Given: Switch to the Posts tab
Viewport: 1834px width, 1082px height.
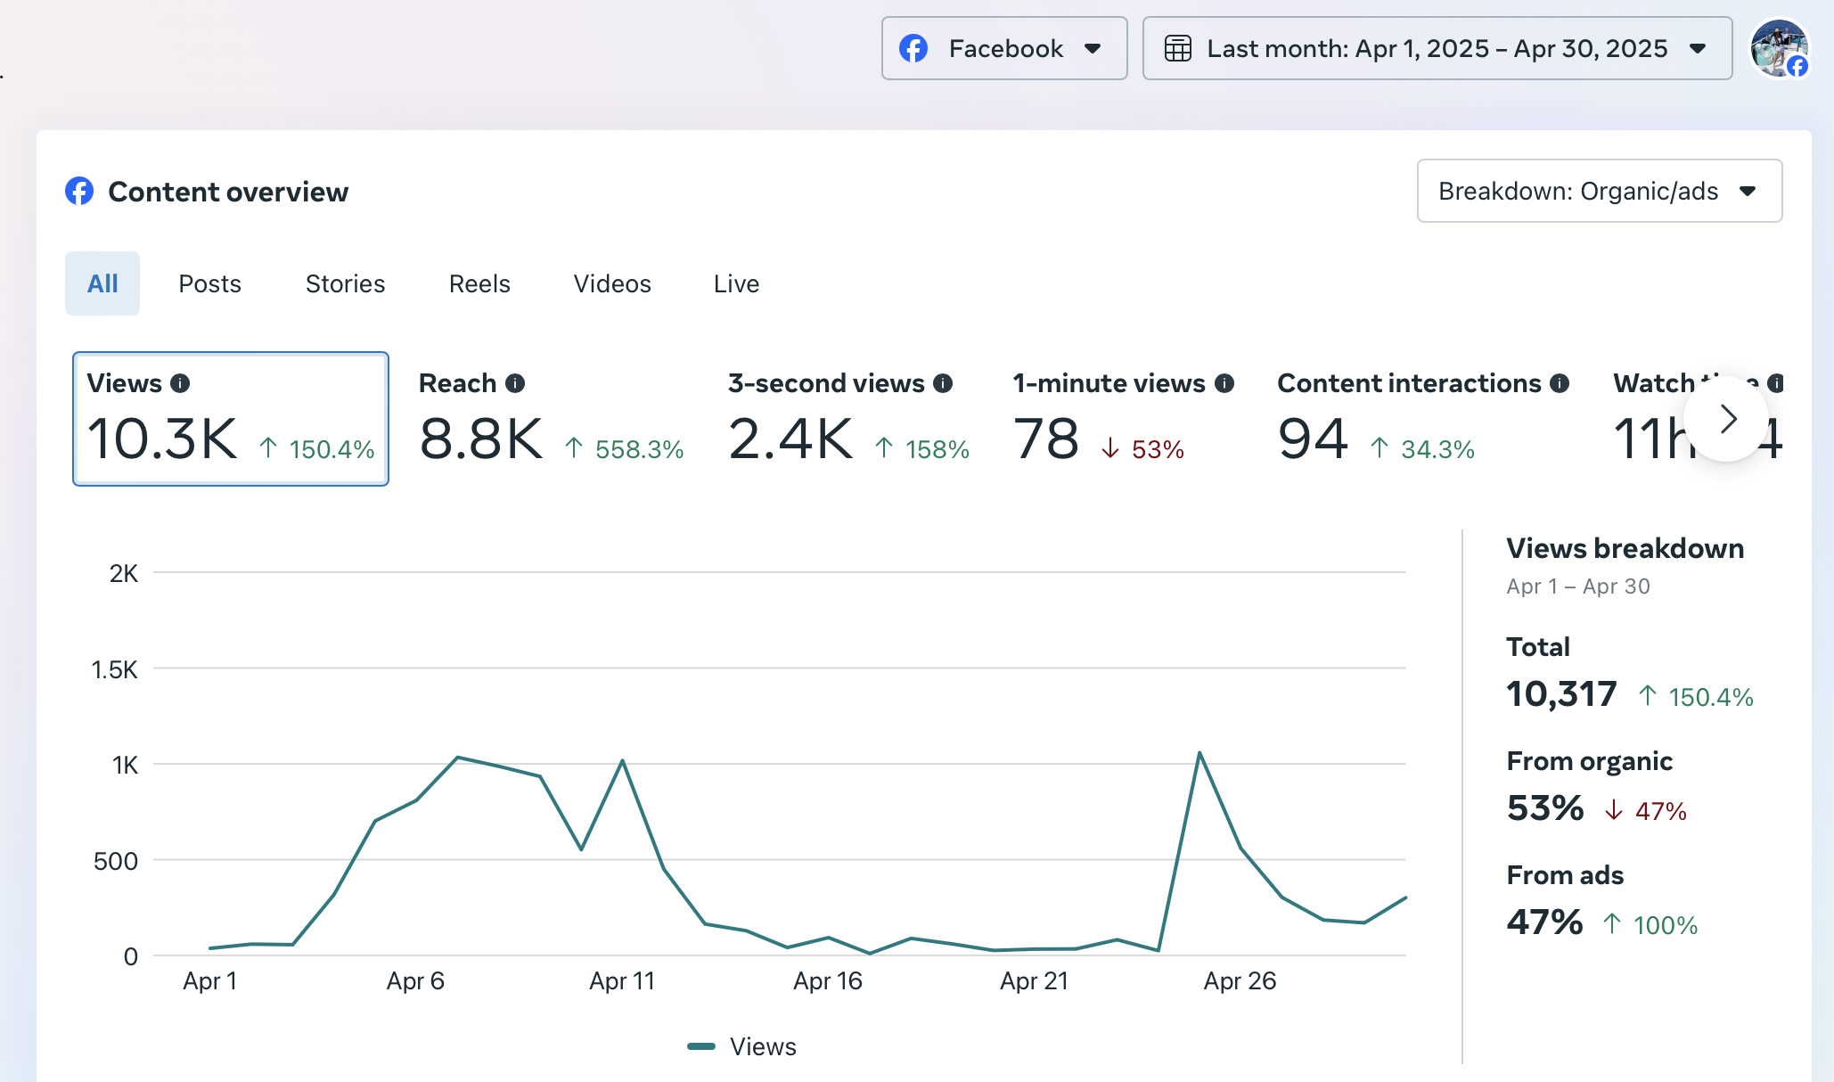Looking at the screenshot, I should click(209, 283).
